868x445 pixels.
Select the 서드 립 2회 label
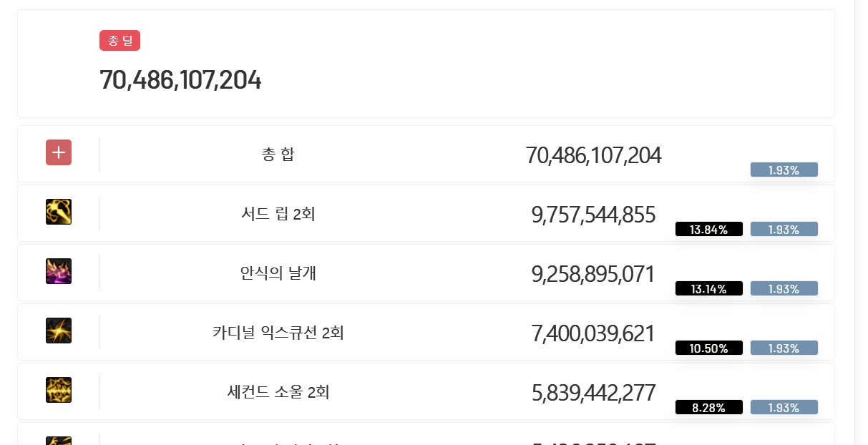tap(278, 214)
